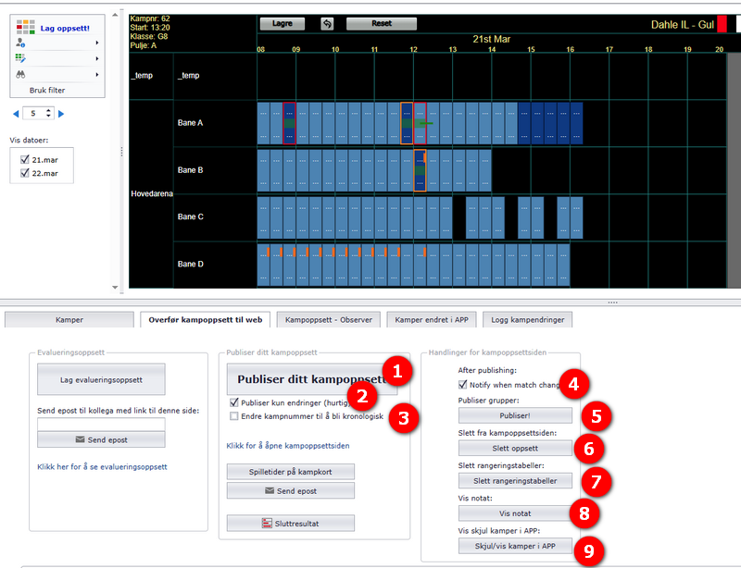Screen dimensions: 741x568
Task: Click Bruk filter
Action: point(47,90)
